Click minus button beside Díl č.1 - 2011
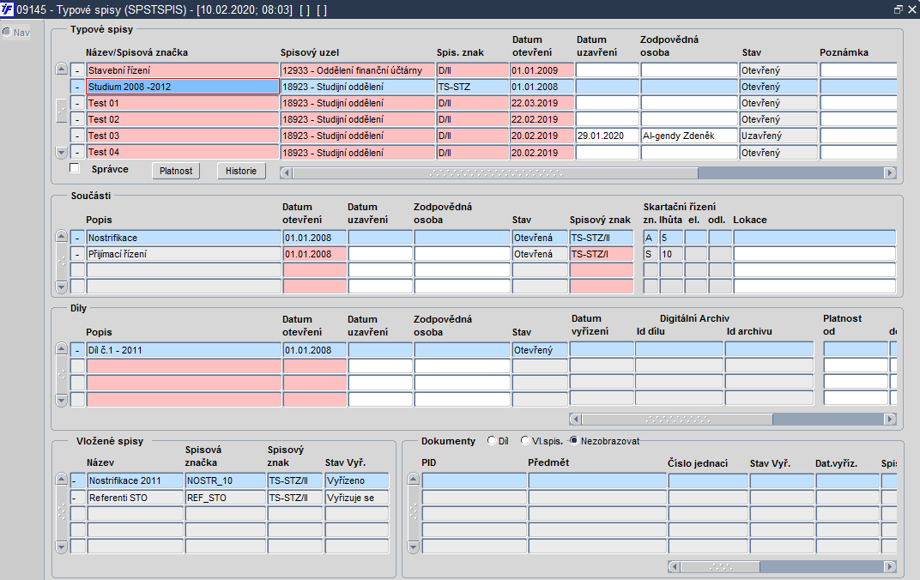The width and height of the screenshot is (920, 580). (x=77, y=350)
